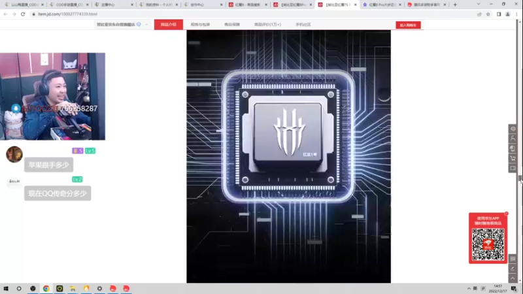Open the taskbar clock and date

[498, 289]
